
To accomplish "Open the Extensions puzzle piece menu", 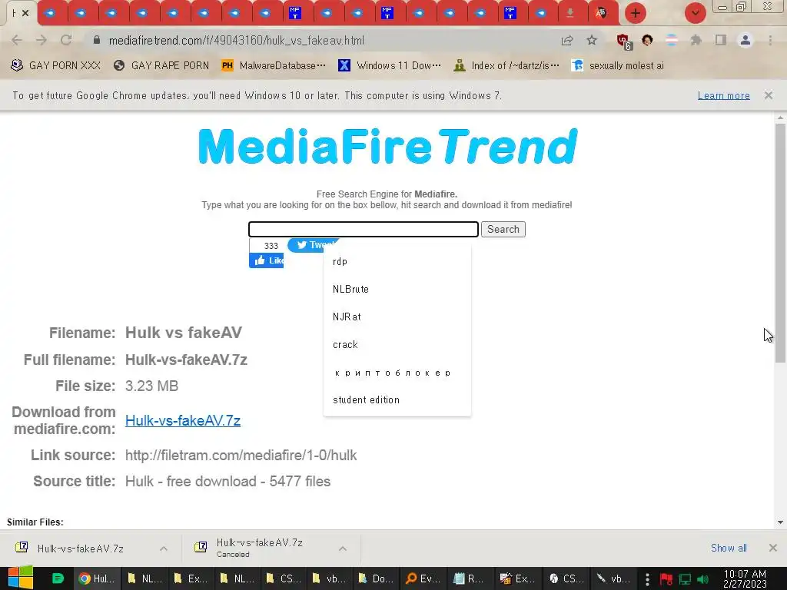I will [696, 40].
